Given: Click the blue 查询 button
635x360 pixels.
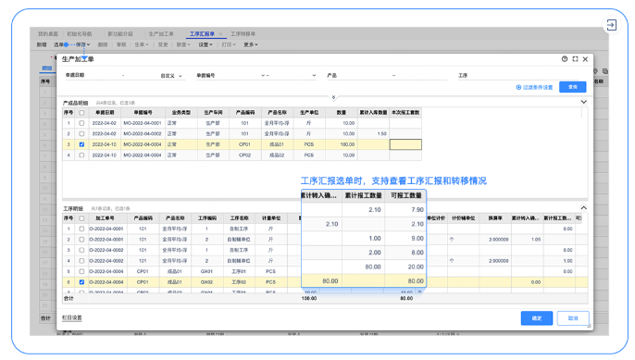Looking at the screenshot, I should click(x=573, y=87).
